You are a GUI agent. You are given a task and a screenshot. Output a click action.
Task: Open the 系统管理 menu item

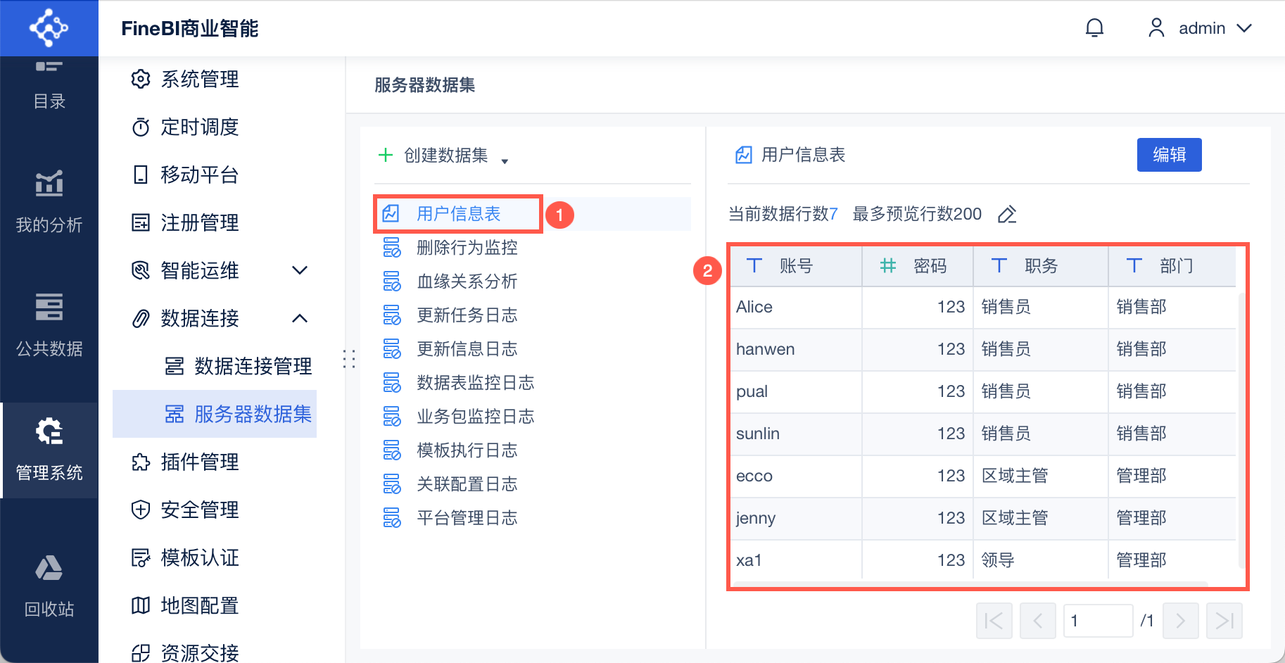coord(199,79)
